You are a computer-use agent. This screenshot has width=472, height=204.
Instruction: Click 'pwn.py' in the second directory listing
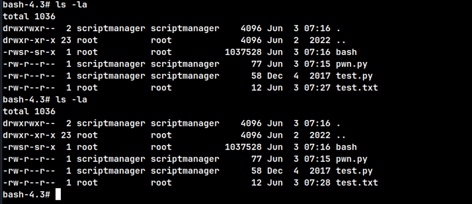pyautogui.click(x=352, y=159)
